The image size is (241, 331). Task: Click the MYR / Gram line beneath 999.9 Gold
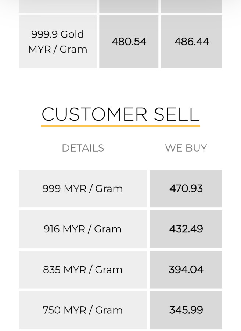(58, 49)
